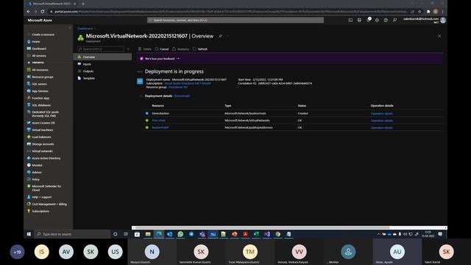The height and width of the screenshot is (265, 471).
Task: Open Dedicated SQL pools in sidebar
Action: tap(43, 113)
